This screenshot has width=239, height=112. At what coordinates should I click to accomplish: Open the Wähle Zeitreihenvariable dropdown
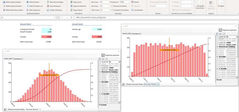tap(13, 10)
